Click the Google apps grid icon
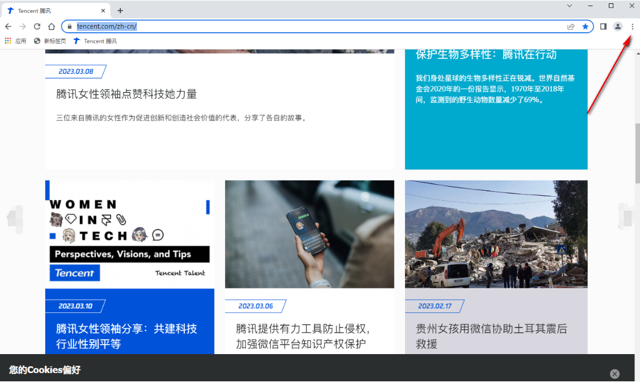The width and height of the screenshot is (640, 383). click(8, 41)
